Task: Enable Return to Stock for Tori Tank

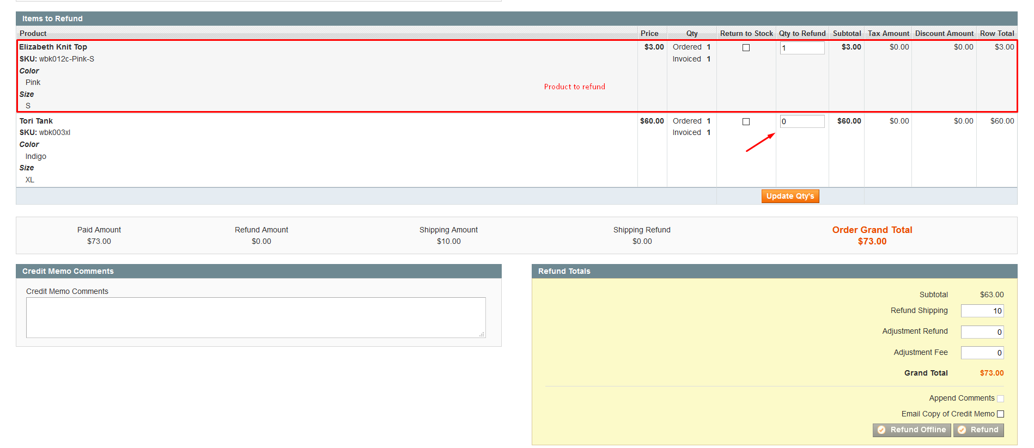Action: 746,122
